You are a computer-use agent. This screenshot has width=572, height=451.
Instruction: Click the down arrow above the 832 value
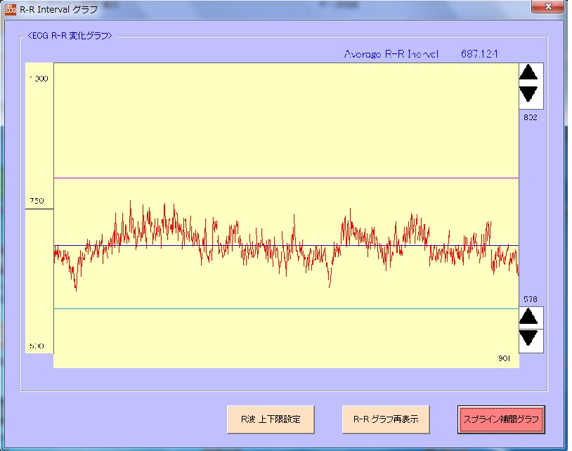(x=528, y=94)
